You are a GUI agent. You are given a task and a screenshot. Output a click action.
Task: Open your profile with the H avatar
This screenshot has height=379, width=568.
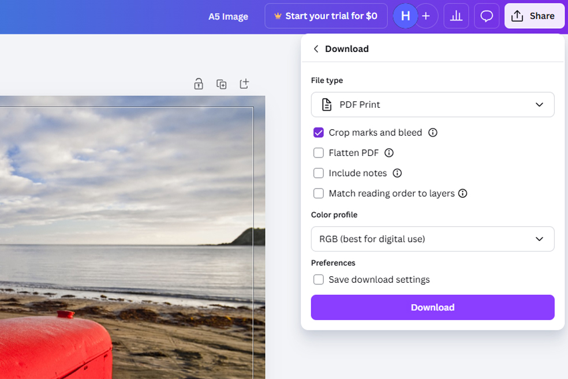tap(405, 16)
